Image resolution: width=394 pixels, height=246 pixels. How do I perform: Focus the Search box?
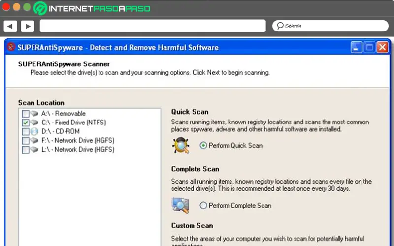click(x=330, y=26)
